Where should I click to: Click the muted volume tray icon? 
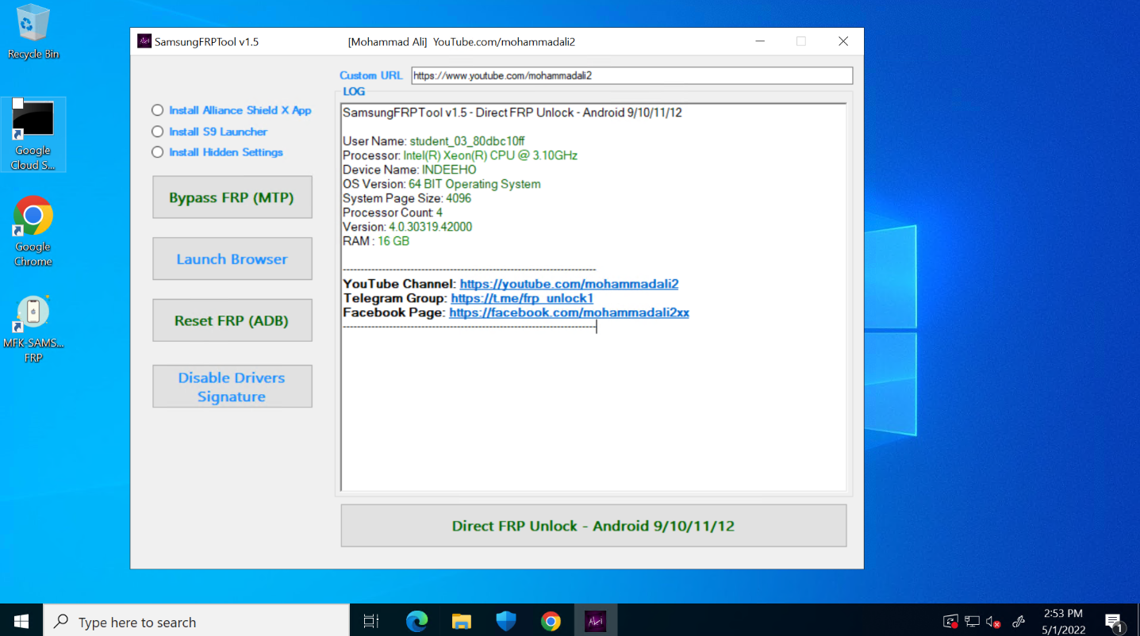click(994, 622)
